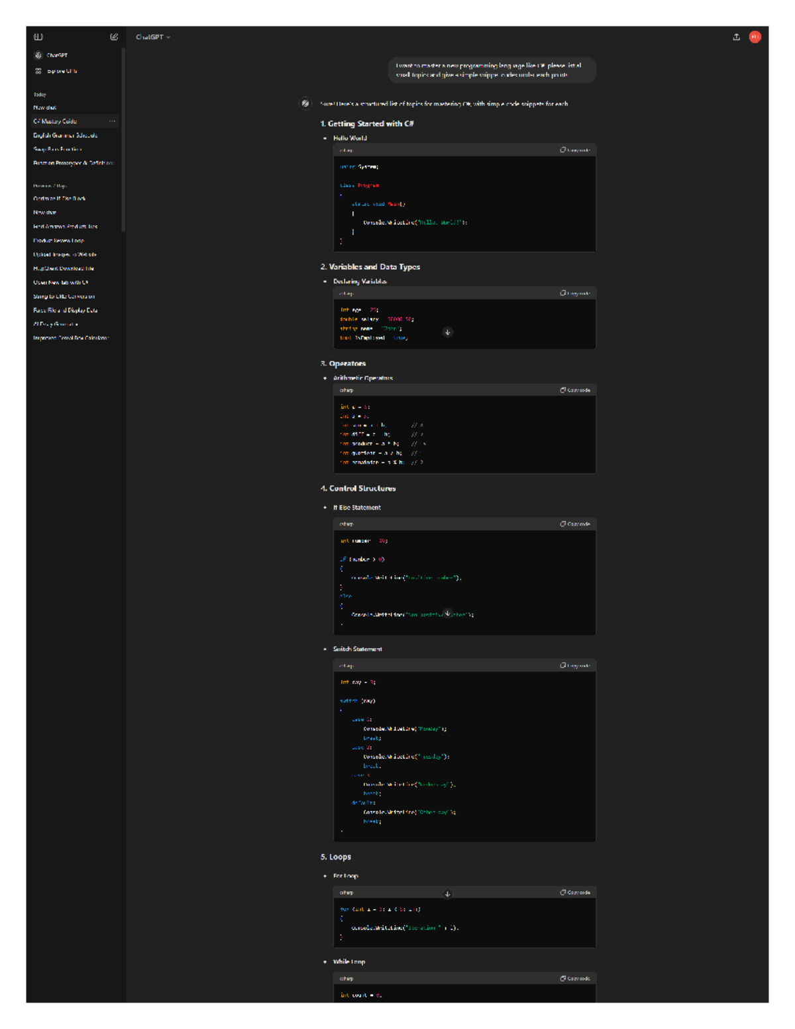The image size is (795, 1029).
Task: Click the '5. Loops' heading
Action: pos(336,857)
